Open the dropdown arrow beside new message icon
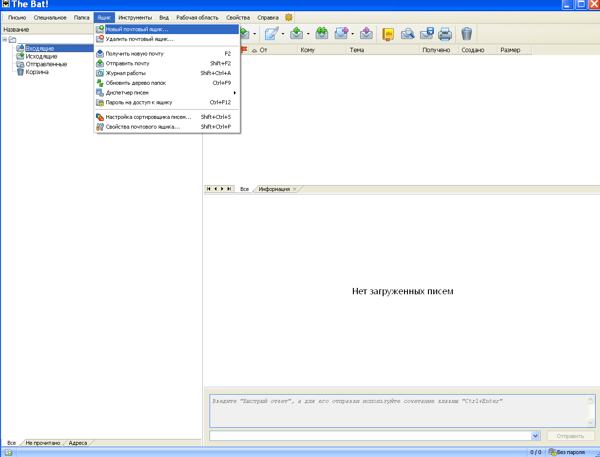Image resolution: width=600 pixels, height=457 pixels. 283,34
